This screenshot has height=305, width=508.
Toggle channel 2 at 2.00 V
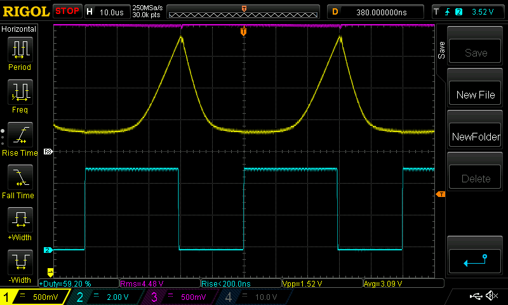click(x=106, y=297)
